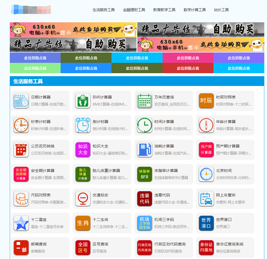This screenshot has width=267, height=259.
Task: Open the 身份证查询系统 title link
Action: [230, 244]
